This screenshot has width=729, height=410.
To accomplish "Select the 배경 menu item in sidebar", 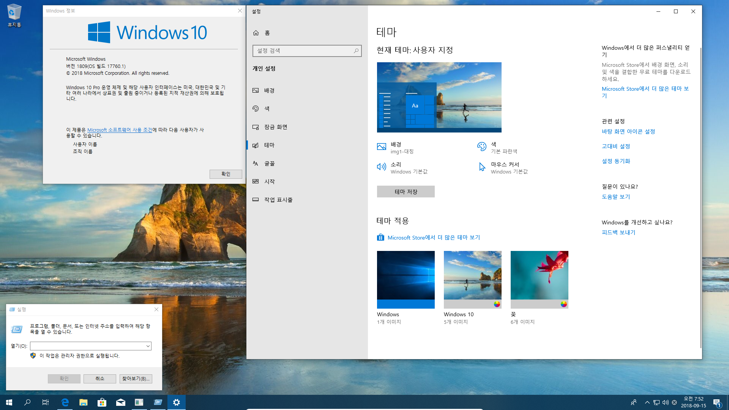I will click(x=307, y=90).
